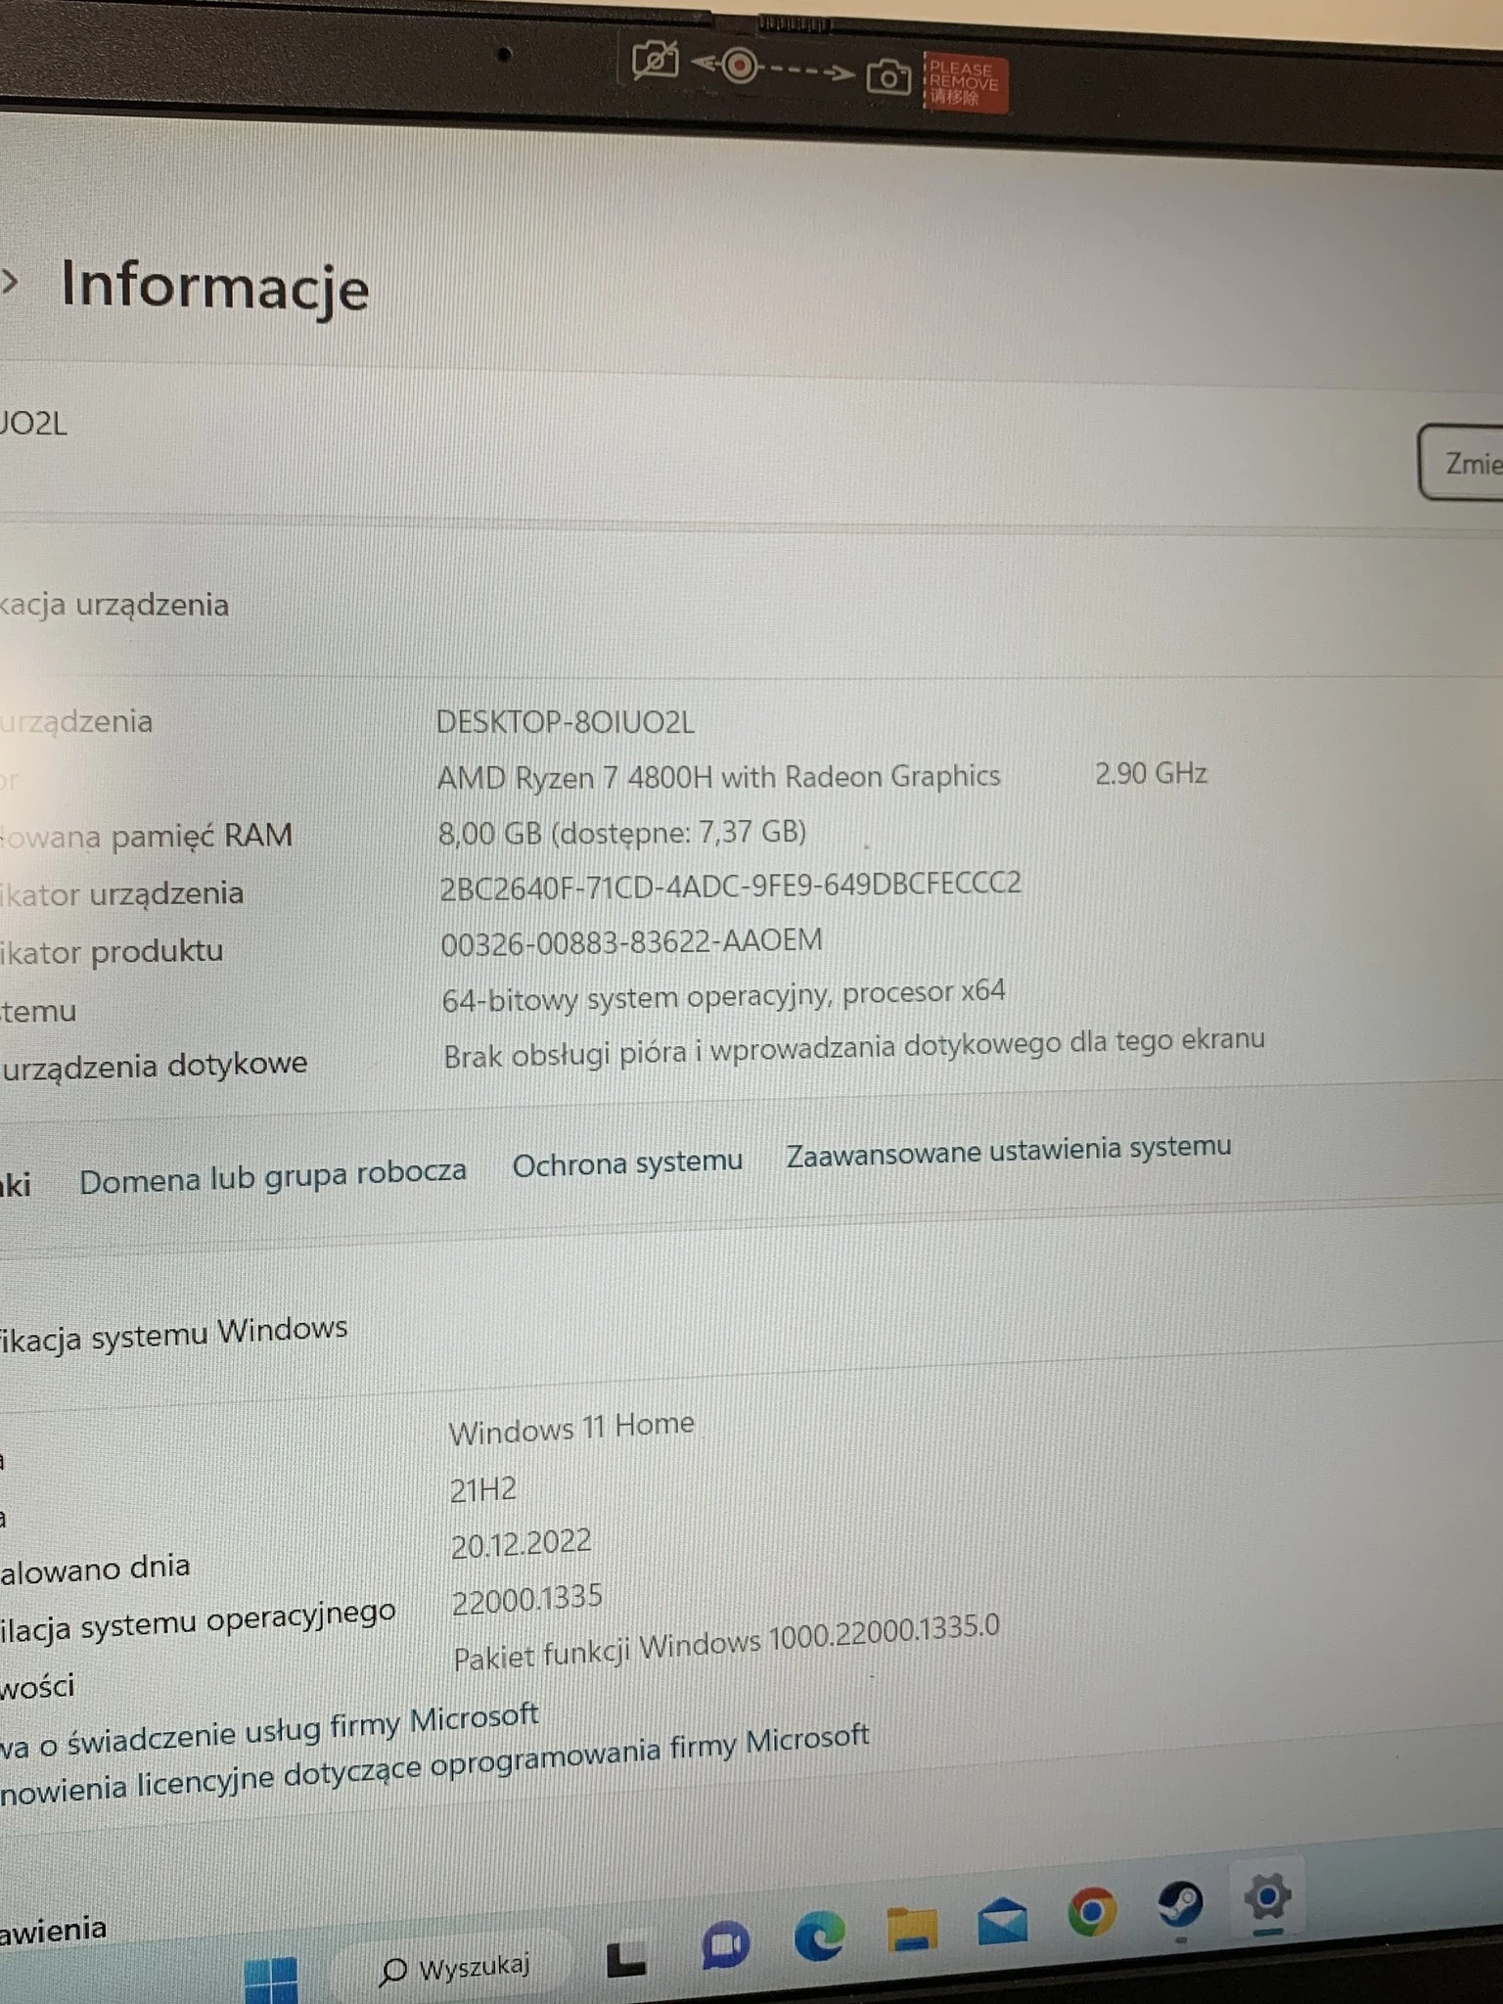
Task: Select the AMD Ryzen 7 4800H processor text
Action: 718,777
